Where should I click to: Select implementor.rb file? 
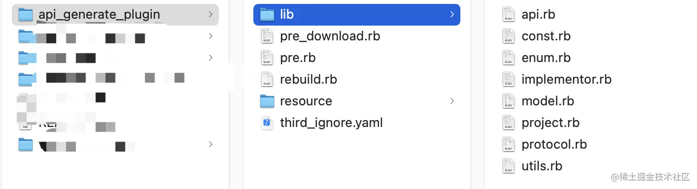click(566, 80)
